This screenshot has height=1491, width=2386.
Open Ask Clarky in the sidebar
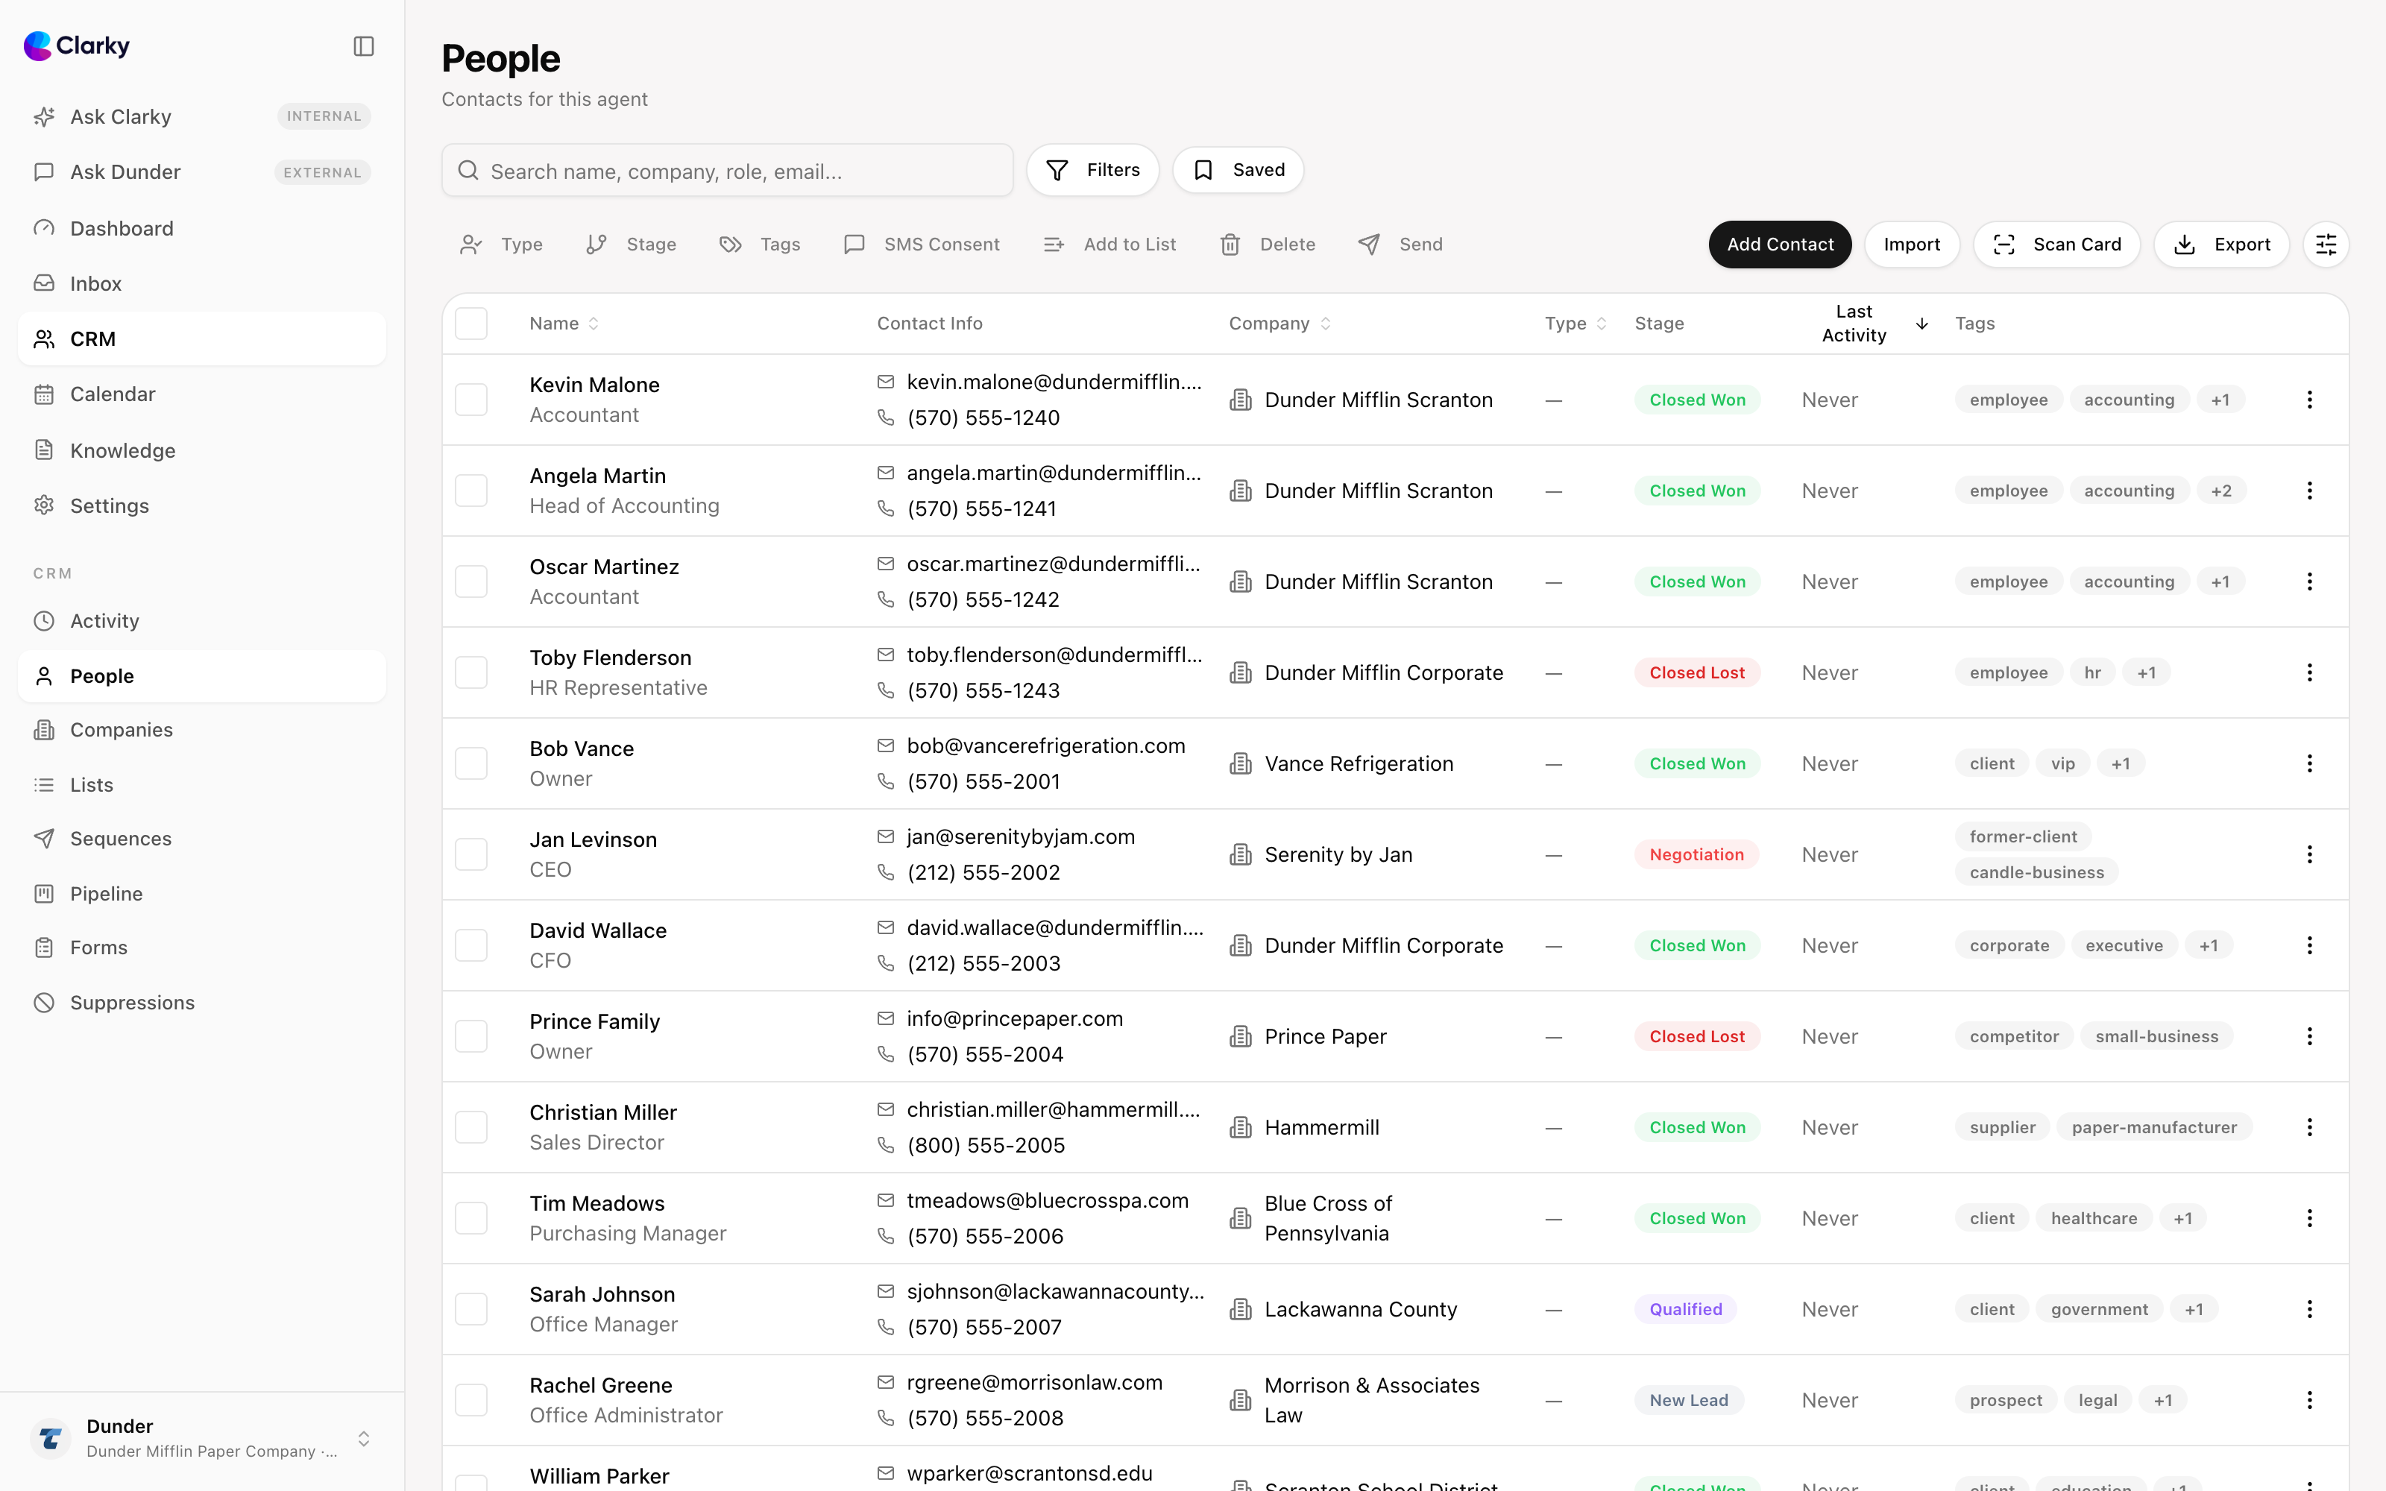click(202, 116)
